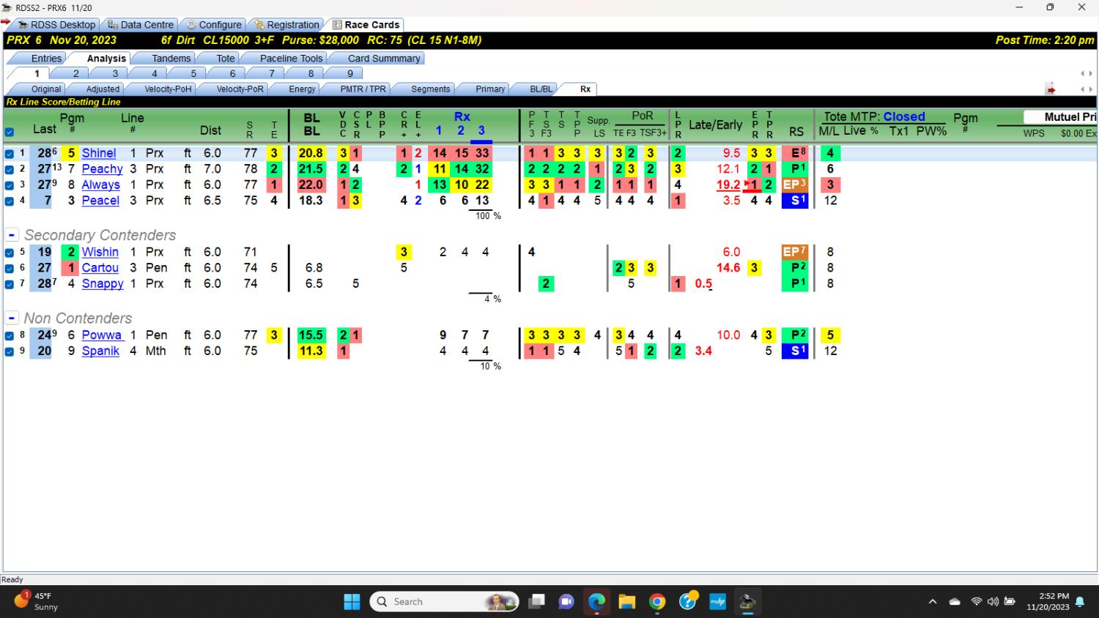1099x618 pixels.
Task: Click the red arrow icon near sub-tabs
Action: pos(1051,89)
